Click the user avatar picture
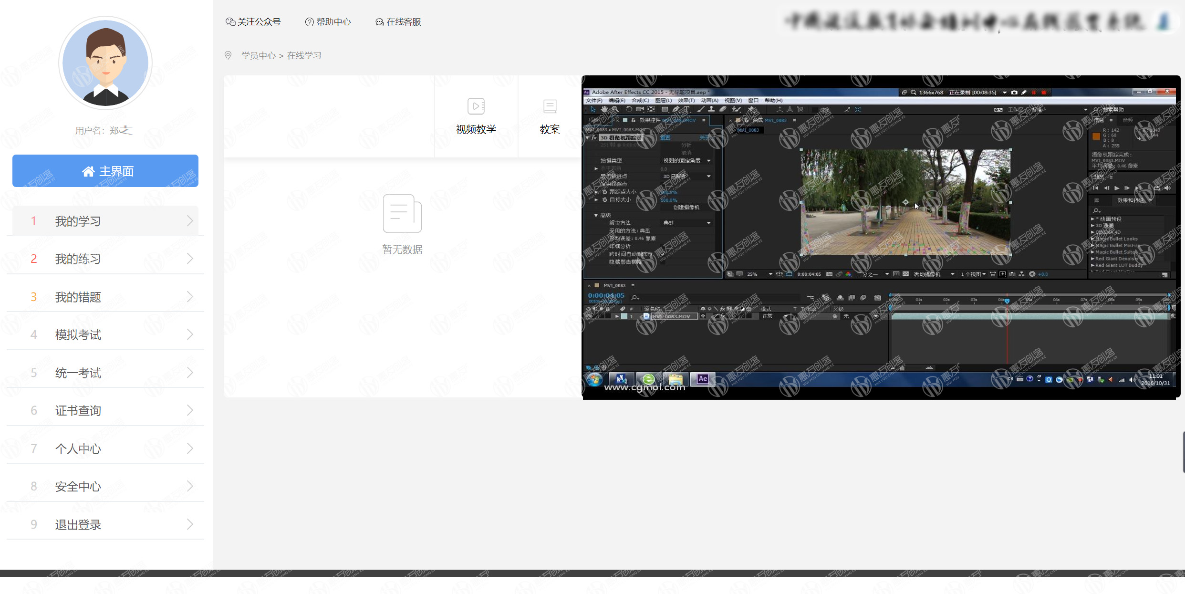The image size is (1185, 594). (x=105, y=63)
